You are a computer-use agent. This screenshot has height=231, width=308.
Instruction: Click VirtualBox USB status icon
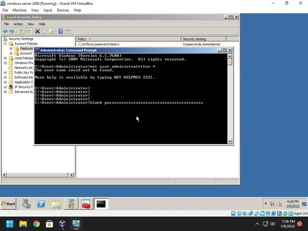tap(256, 214)
